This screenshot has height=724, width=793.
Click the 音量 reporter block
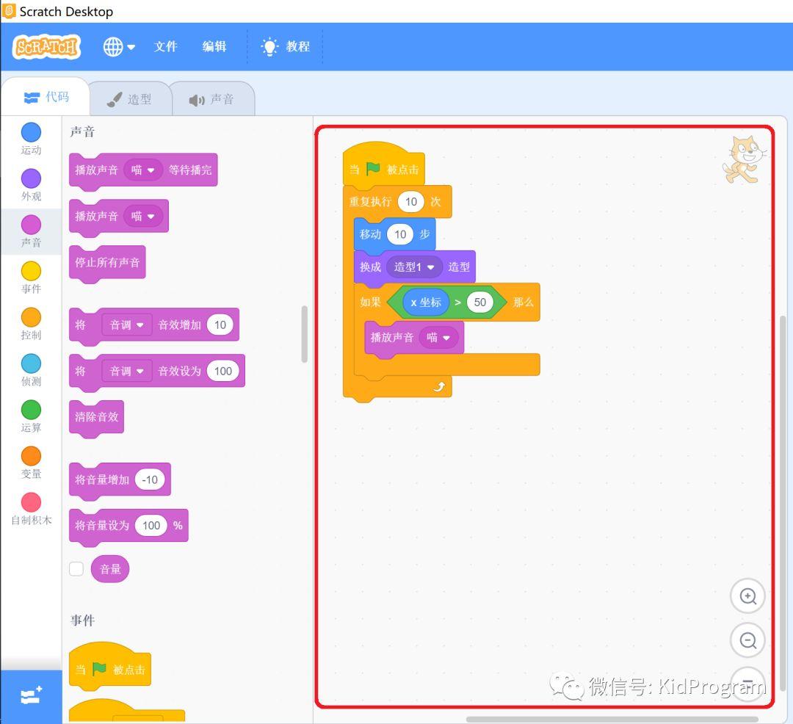click(109, 569)
